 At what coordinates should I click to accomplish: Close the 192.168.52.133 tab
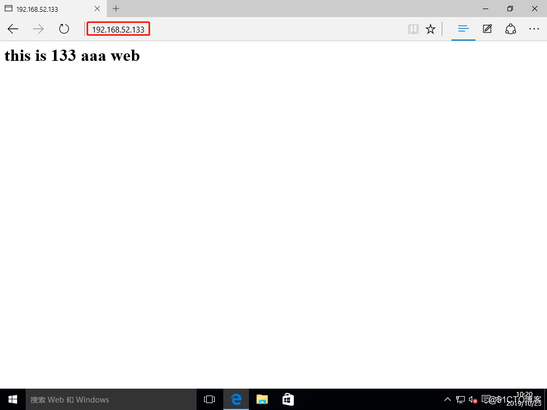pyautogui.click(x=97, y=9)
